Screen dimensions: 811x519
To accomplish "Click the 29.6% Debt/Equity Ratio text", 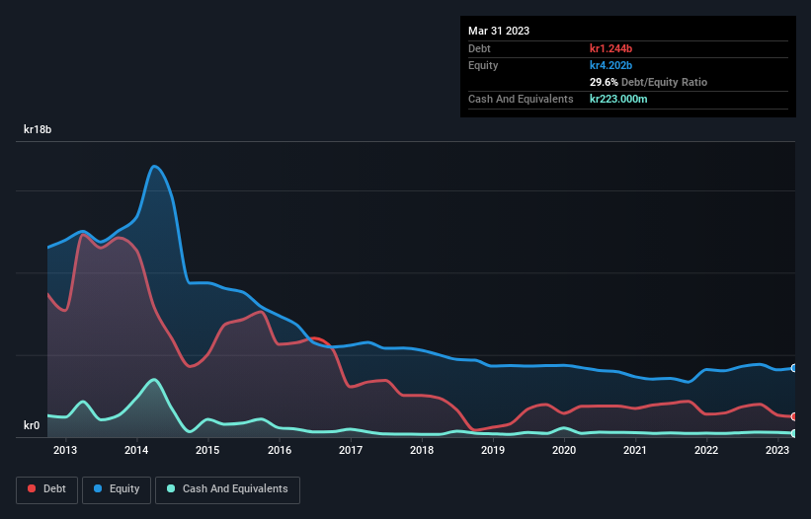I will tap(648, 82).
